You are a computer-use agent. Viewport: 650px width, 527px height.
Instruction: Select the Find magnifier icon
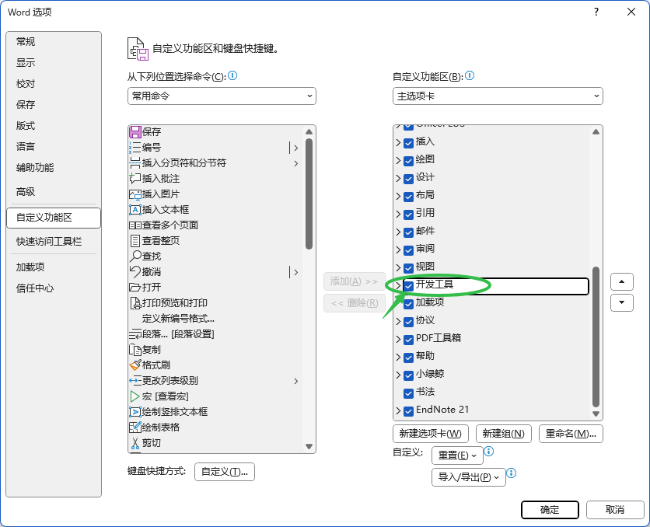pos(135,257)
